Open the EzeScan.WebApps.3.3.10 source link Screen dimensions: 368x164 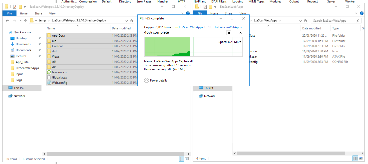[196, 27]
